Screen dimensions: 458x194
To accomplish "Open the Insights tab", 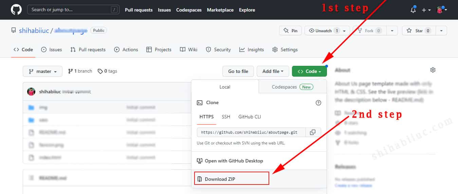I will coord(252,50).
